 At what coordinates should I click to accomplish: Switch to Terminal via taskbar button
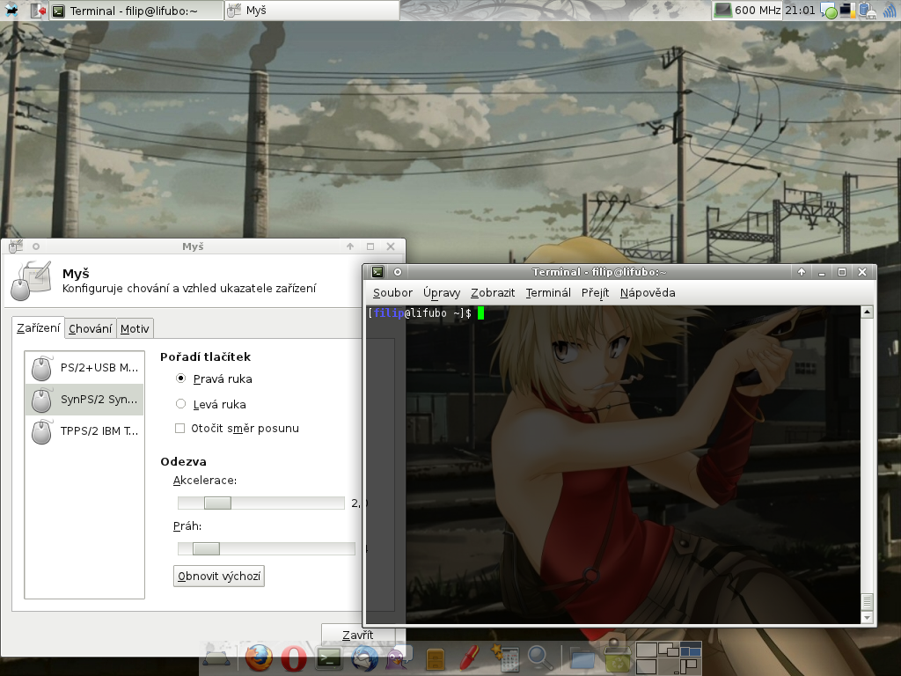136,11
